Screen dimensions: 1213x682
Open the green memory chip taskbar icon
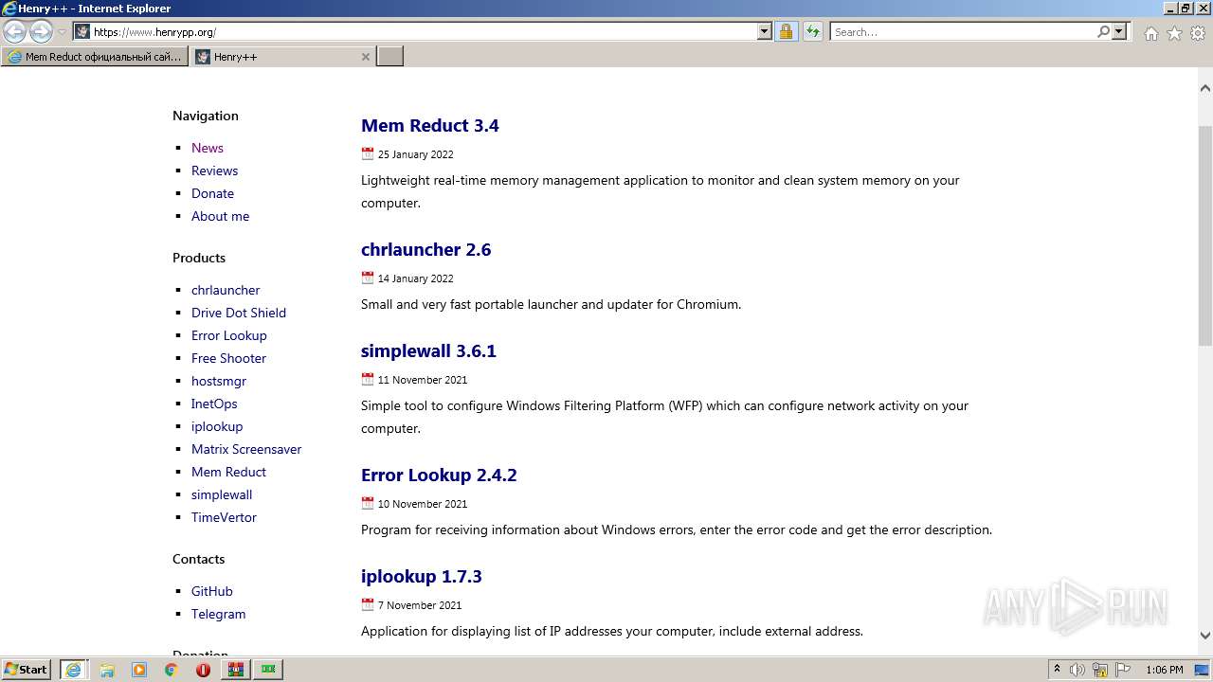269,670
